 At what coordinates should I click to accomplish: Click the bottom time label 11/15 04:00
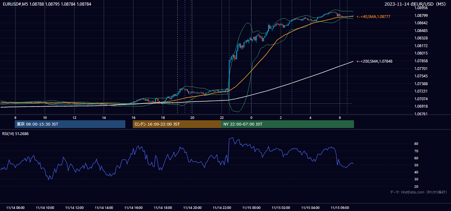tap(311, 208)
